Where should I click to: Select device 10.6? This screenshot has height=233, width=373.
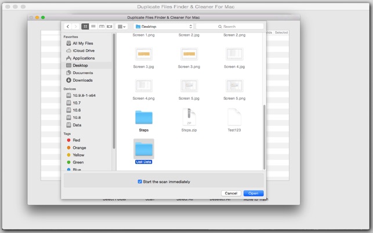pyautogui.click(x=77, y=110)
